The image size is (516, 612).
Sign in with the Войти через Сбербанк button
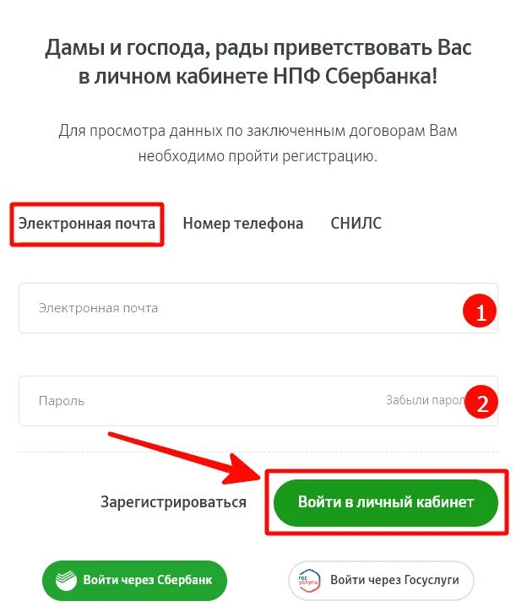(135, 580)
